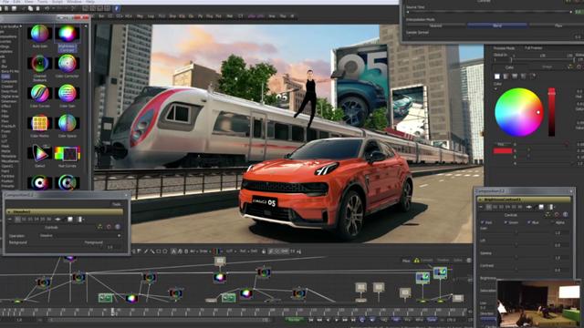Toggle the Red channel checkbox

pyautogui.click(x=483, y=222)
